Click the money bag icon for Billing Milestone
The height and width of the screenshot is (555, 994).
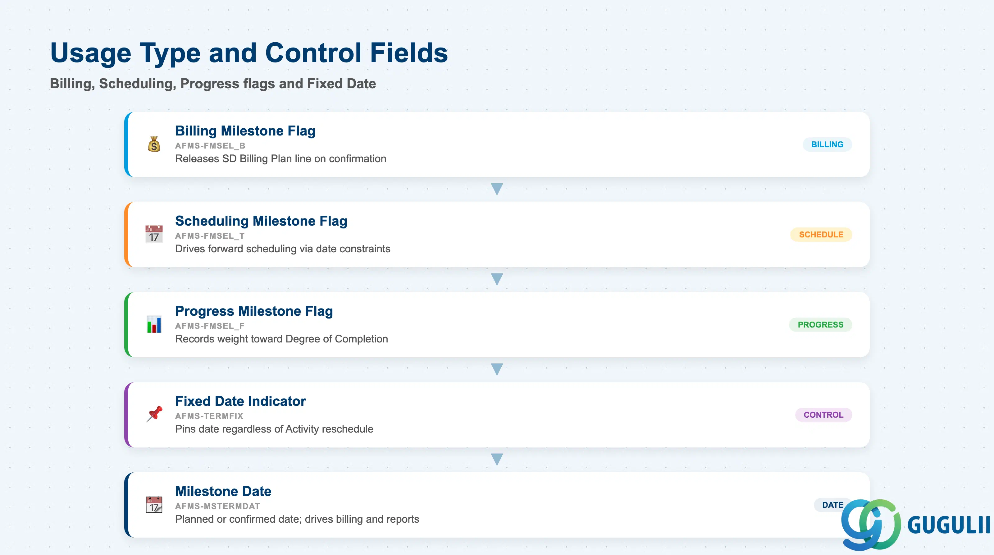(x=154, y=144)
